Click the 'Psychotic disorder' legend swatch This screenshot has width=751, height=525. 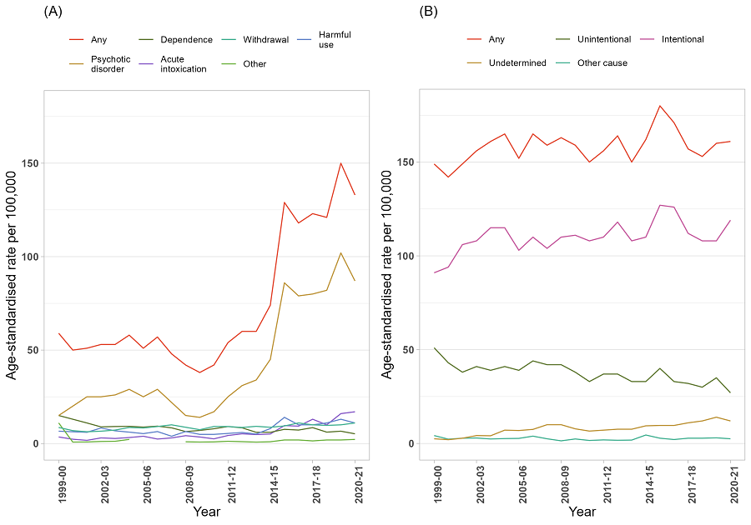pos(76,64)
